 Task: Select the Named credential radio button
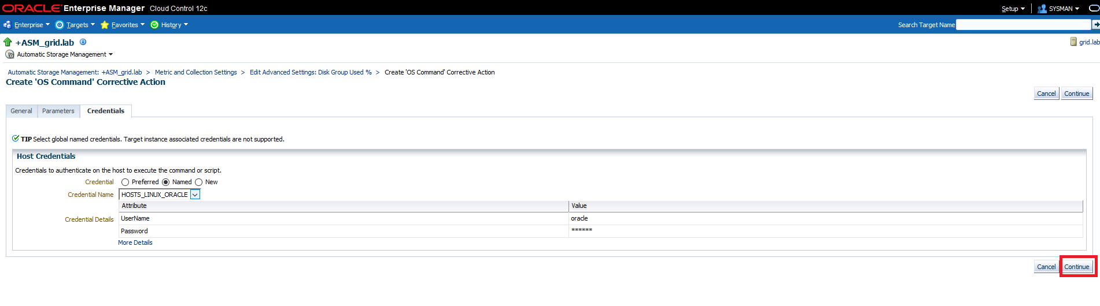click(165, 182)
